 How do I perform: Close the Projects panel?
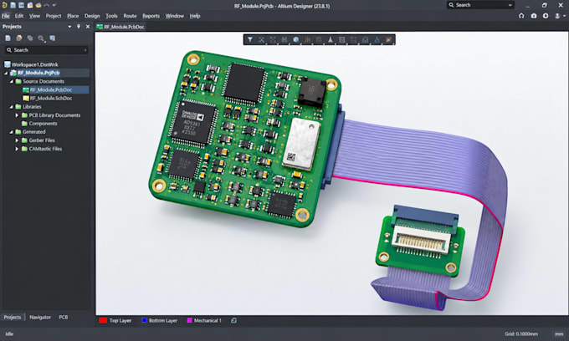coord(88,27)
